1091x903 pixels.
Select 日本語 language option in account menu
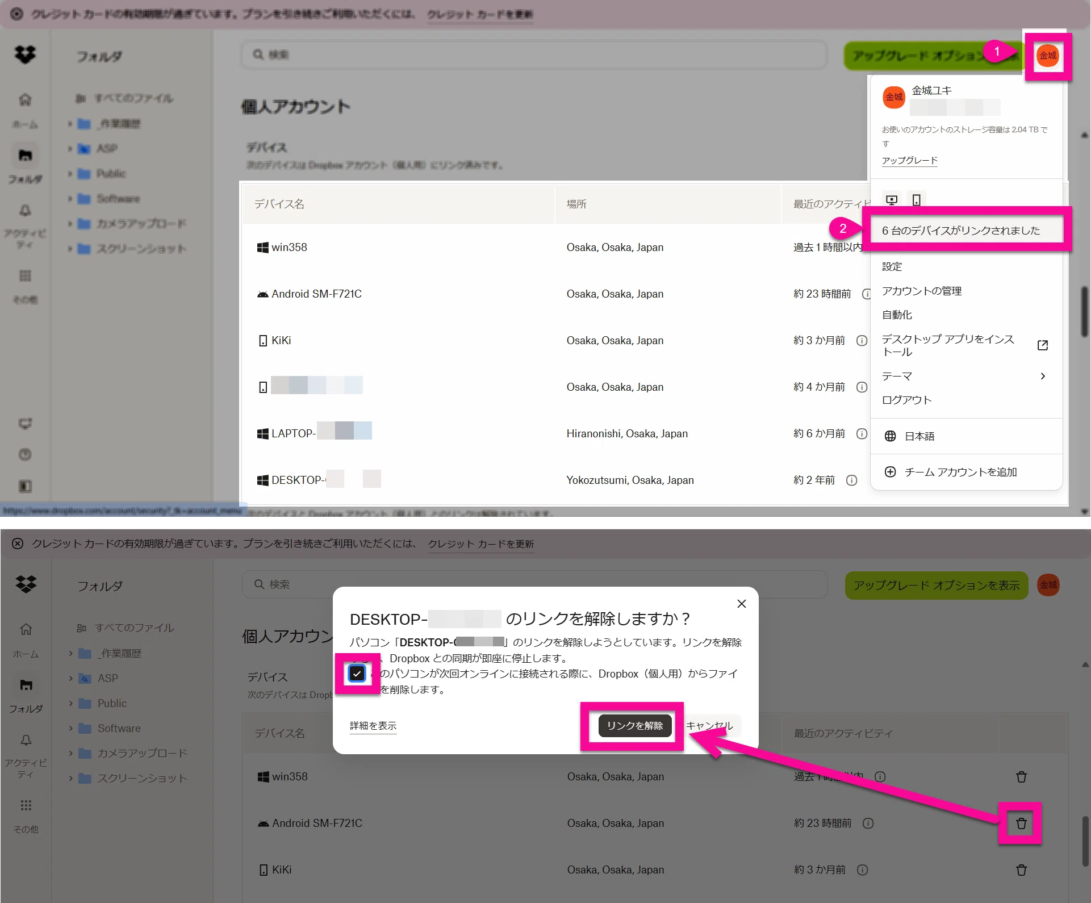[919, 436]
